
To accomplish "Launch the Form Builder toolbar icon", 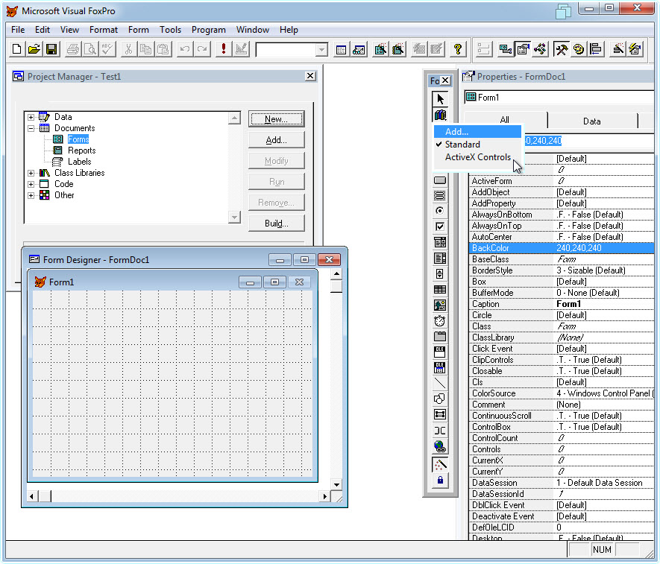I will point(618,50).
